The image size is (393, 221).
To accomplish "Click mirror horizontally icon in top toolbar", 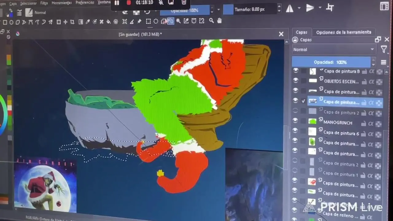I will [x=290, y=9].
